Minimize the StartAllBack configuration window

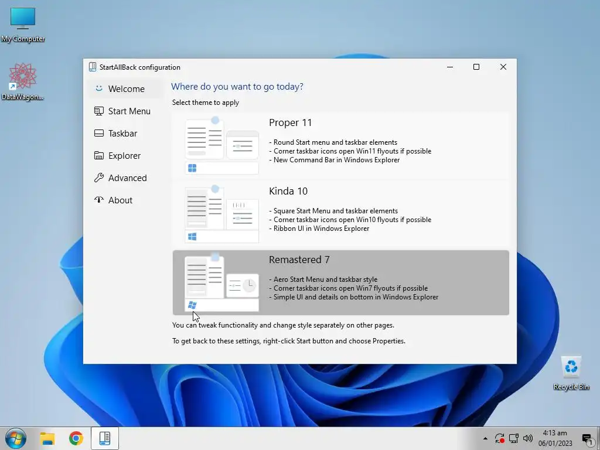pos(450,67)
